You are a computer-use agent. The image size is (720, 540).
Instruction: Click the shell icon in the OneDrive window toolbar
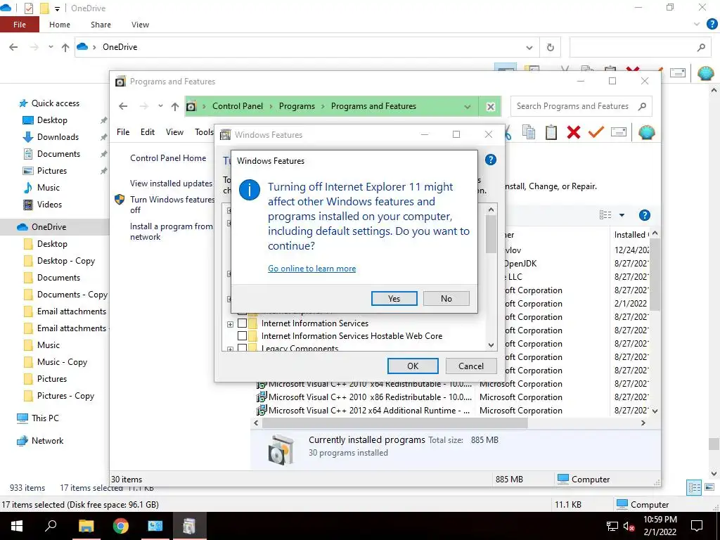tap(705, 73)
